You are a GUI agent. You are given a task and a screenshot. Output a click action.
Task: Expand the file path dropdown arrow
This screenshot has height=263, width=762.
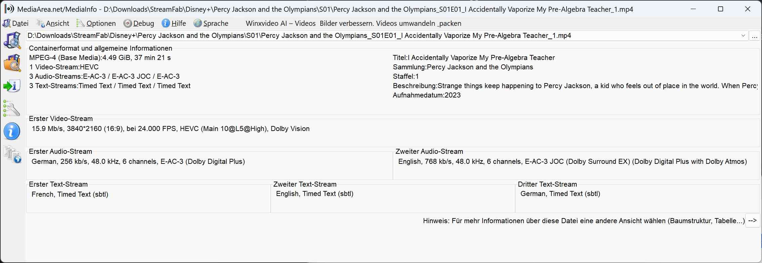tap(743, 36)
